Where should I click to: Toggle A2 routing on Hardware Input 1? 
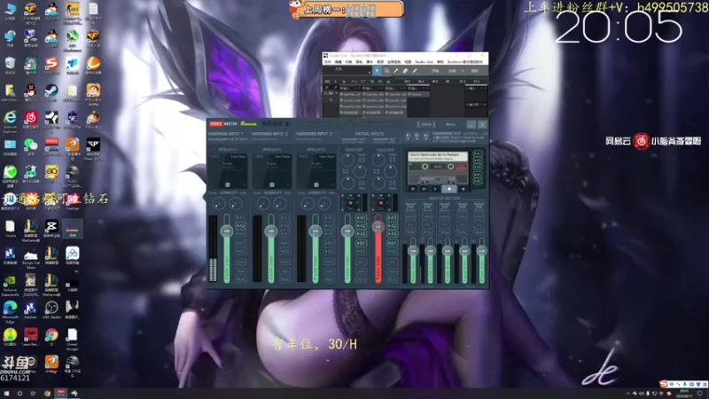(240, 226)
